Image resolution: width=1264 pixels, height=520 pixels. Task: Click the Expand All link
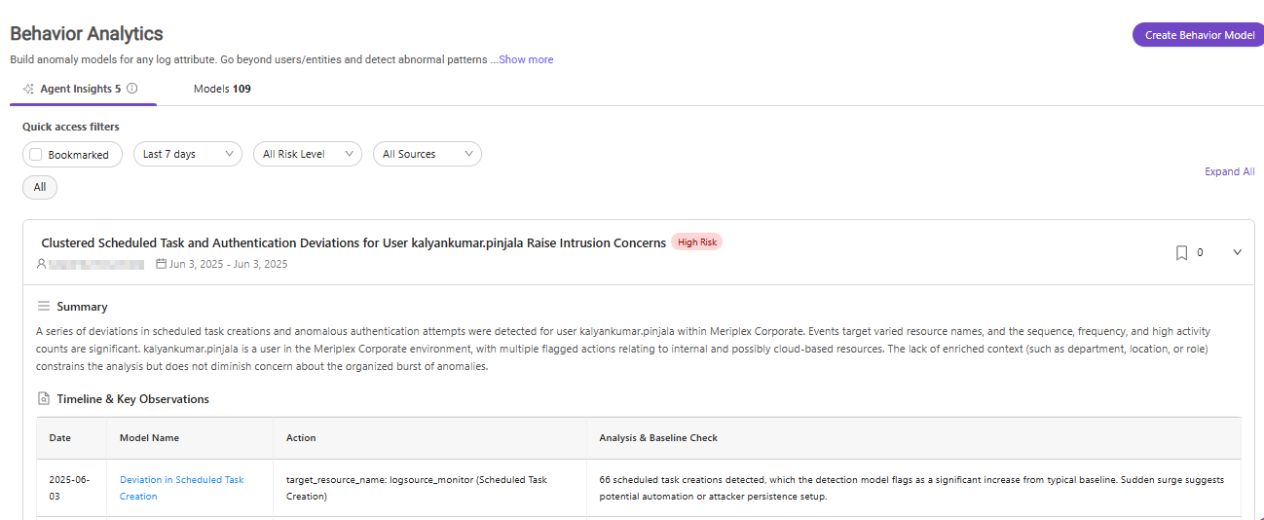tap(1230, 171)
